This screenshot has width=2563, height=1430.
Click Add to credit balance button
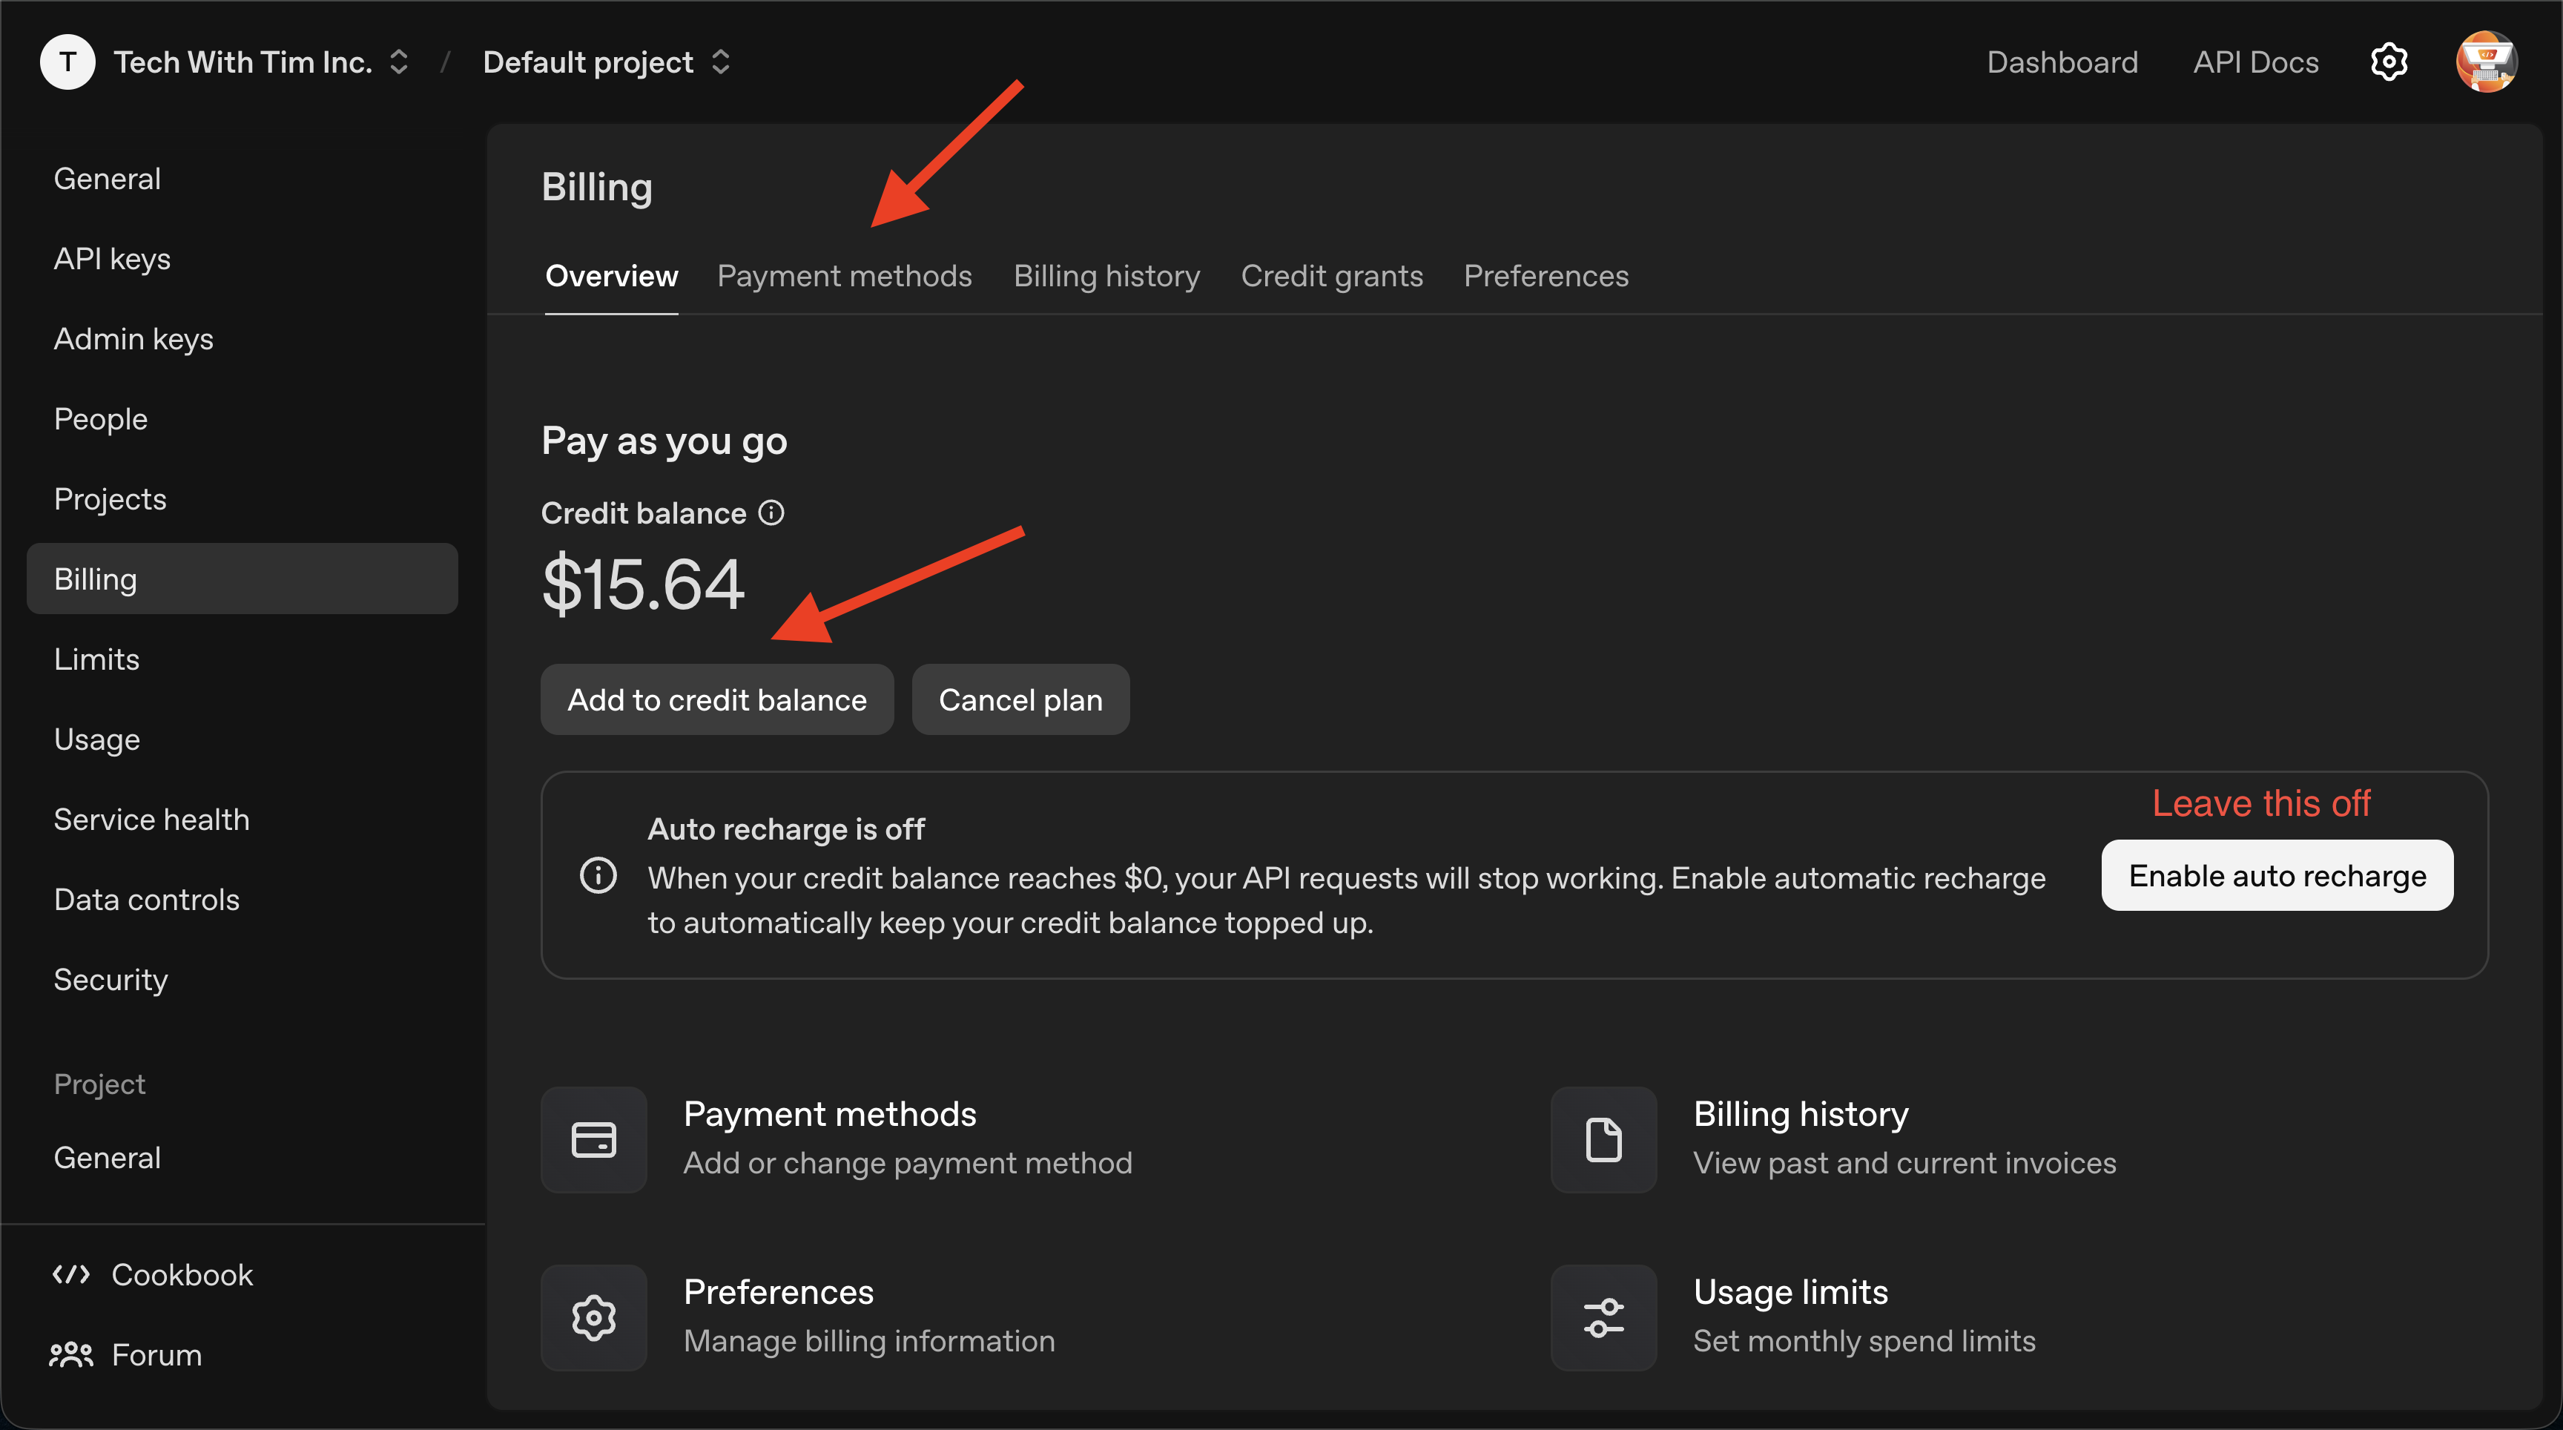[x=716, y=699]
